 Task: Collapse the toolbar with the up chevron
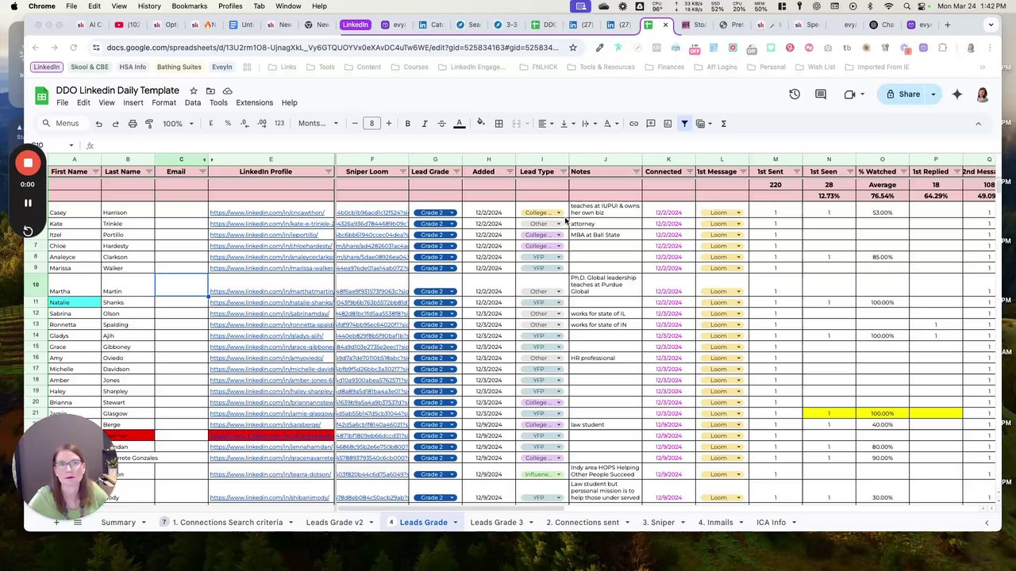coord(978,124)
